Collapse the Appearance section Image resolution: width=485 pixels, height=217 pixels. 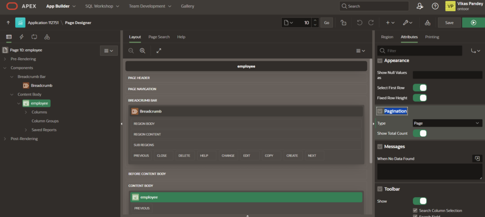[380, 61]
